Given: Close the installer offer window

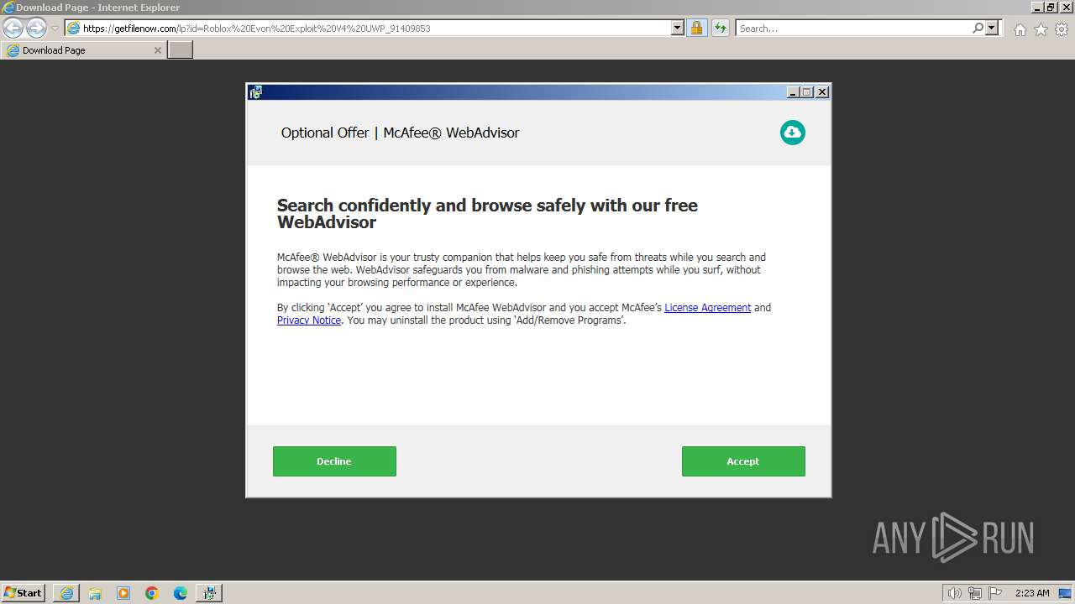Looking at the screenshot, I should (822, 92).
